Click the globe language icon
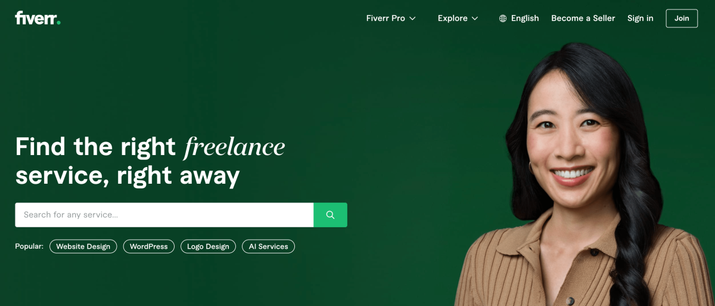Viewport: 715px width, 306px height. (503, 18)
